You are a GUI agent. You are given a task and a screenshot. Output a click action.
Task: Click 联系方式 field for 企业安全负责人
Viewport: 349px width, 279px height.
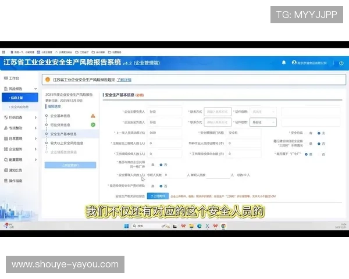pyautogui.click(x=218, y=122)
